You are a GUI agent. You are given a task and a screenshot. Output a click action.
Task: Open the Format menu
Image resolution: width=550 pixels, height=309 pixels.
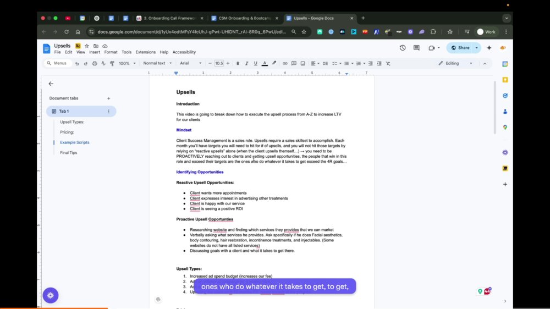pyautogui.click(x=111, y=52)
